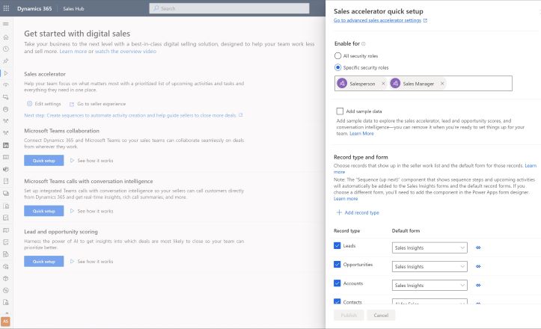Open Recent items clock icon
Image resolution: width=541 pixels, height=329 pixels.
[x=6, y=49]
